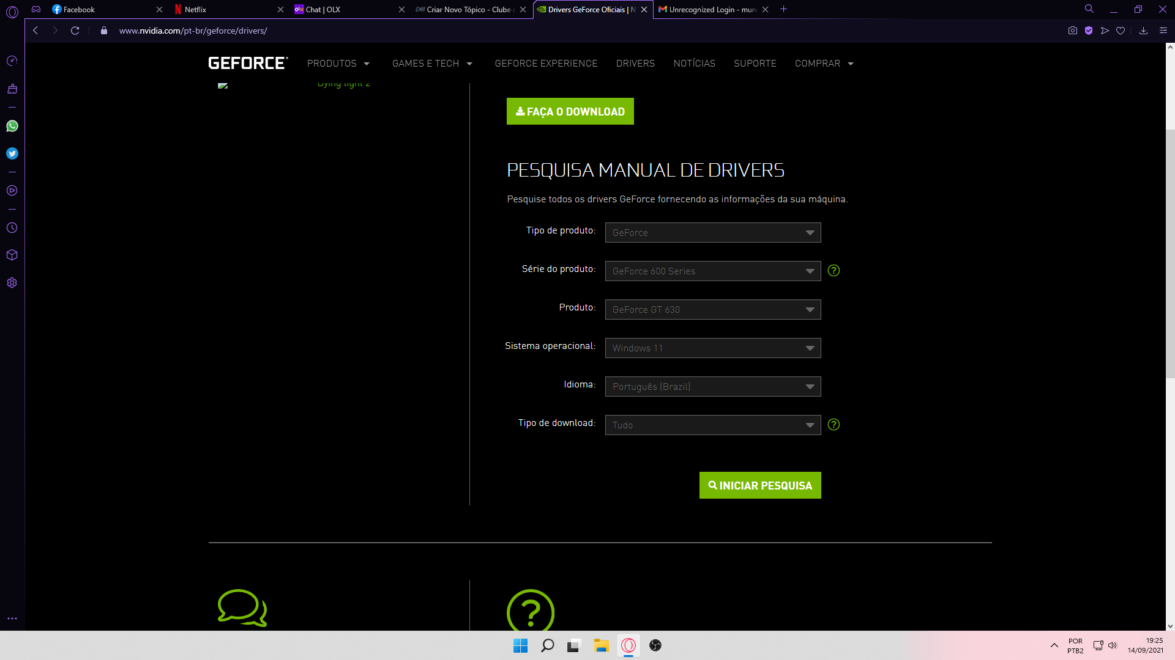Close the Netflix tab

point(280,9)
